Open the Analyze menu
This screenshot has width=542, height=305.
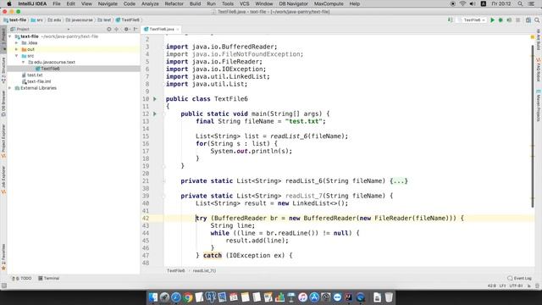tap(150, 3)
